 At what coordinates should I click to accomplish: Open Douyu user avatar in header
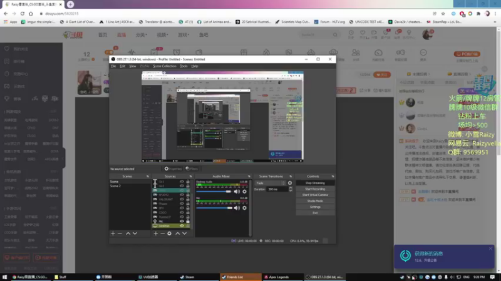tap(427, 34)
